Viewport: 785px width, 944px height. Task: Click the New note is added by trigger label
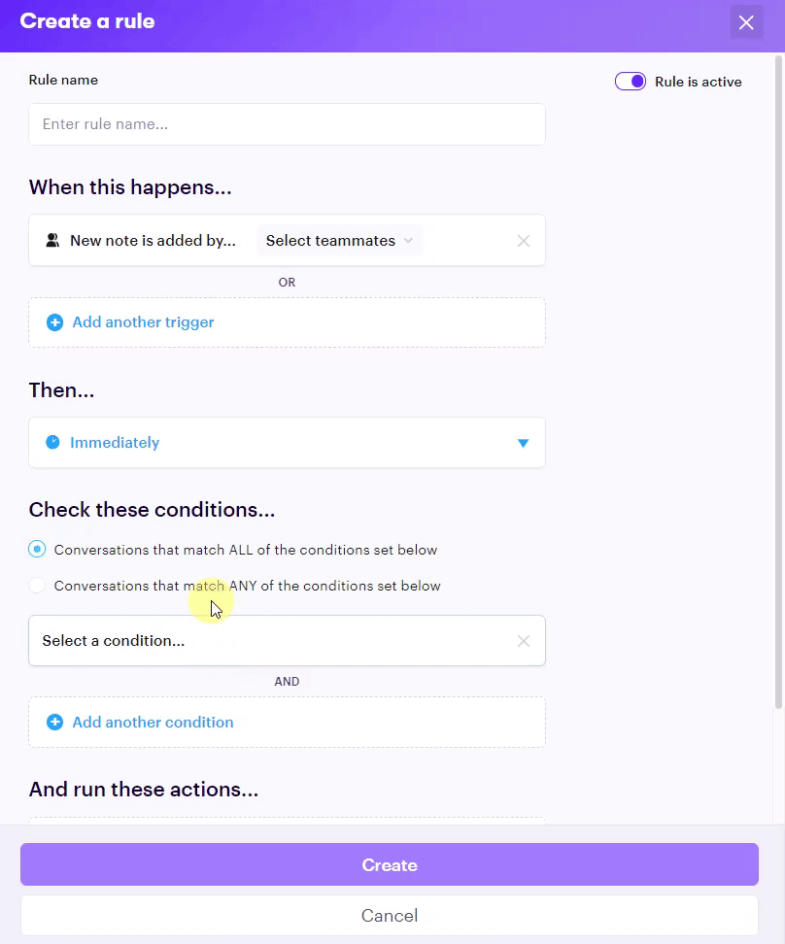tap(153, 241)
